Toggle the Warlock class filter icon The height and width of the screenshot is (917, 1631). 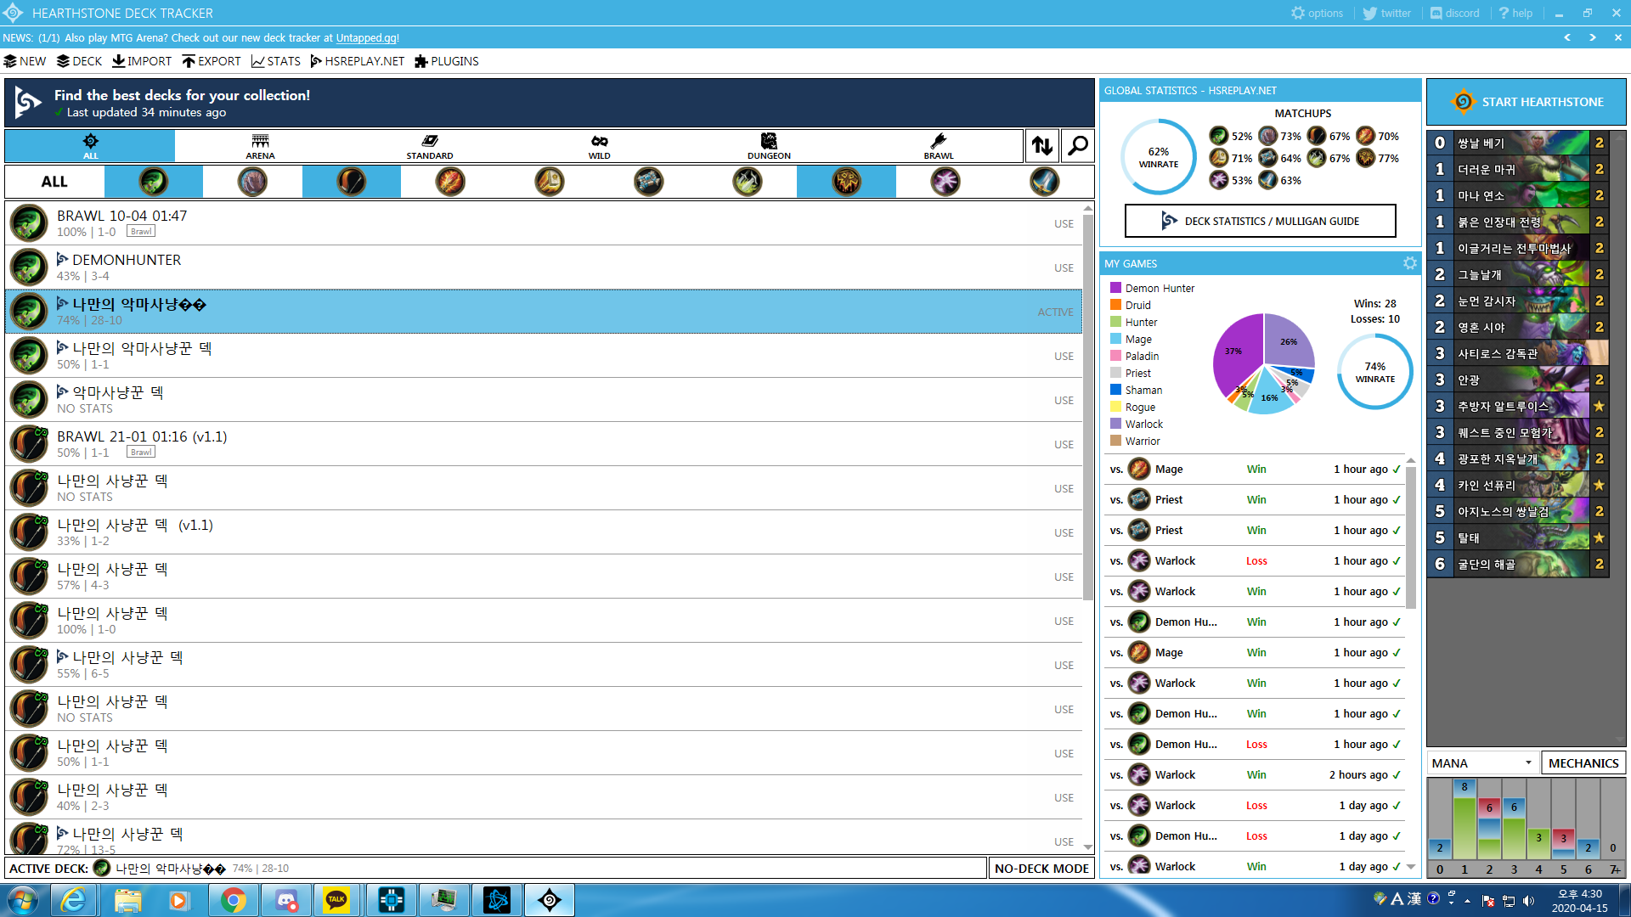click(945, 182)
